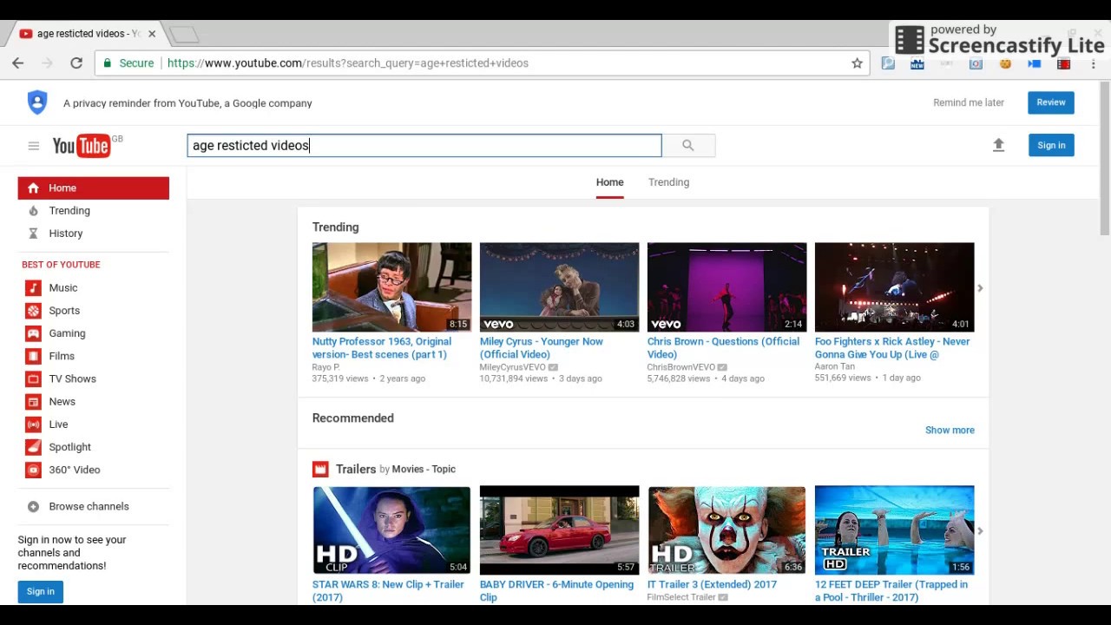Screen dimensions: 1111x625
Task: Open STAR WARS 8 clip thumbnail
Action: [x=391, y=530]
